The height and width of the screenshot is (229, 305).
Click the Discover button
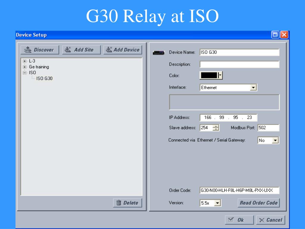pos(40,50)
